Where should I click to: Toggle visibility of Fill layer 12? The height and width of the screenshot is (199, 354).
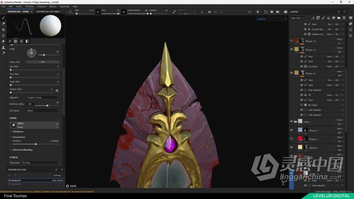(291, 49)
